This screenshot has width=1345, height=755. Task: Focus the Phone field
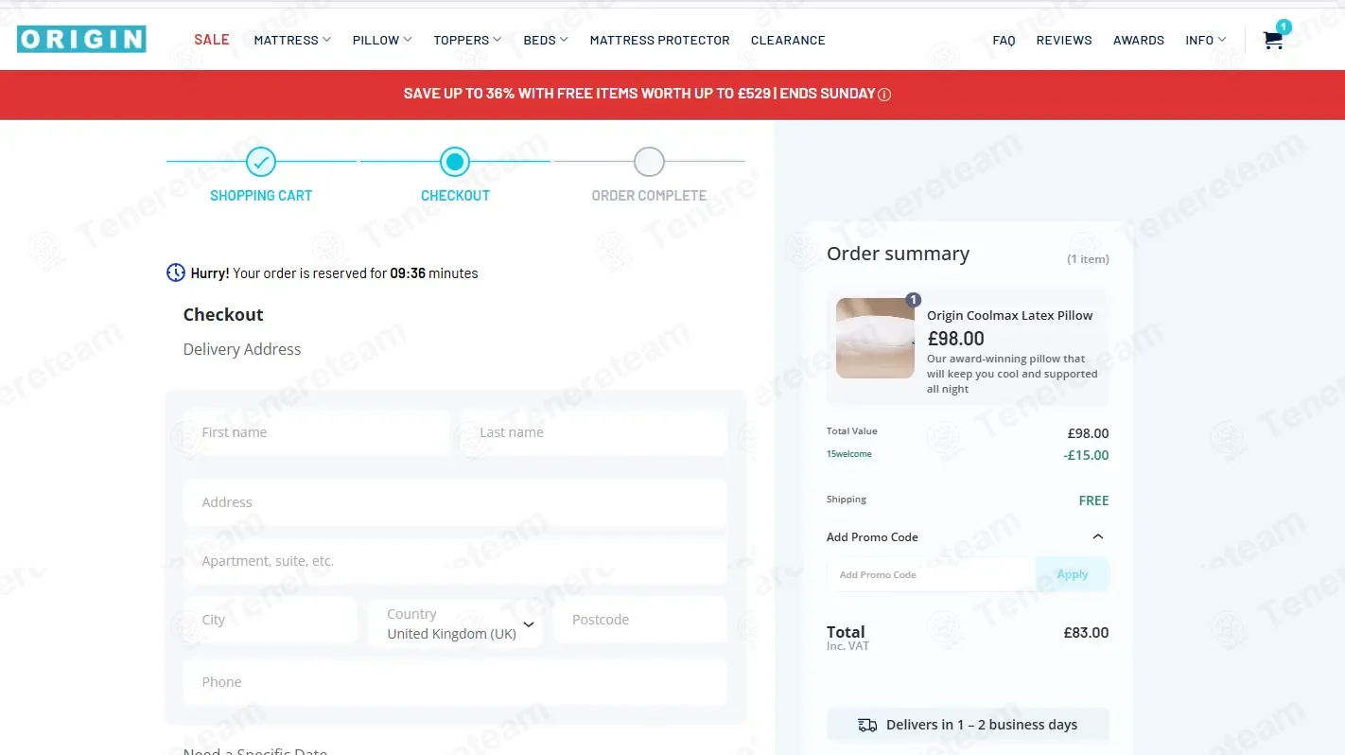tap(455, 682)
